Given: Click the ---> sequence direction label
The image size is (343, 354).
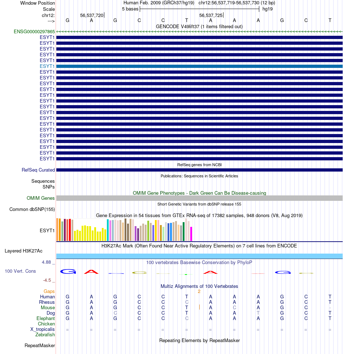Looking at the screenshot, I should point(51,21).
